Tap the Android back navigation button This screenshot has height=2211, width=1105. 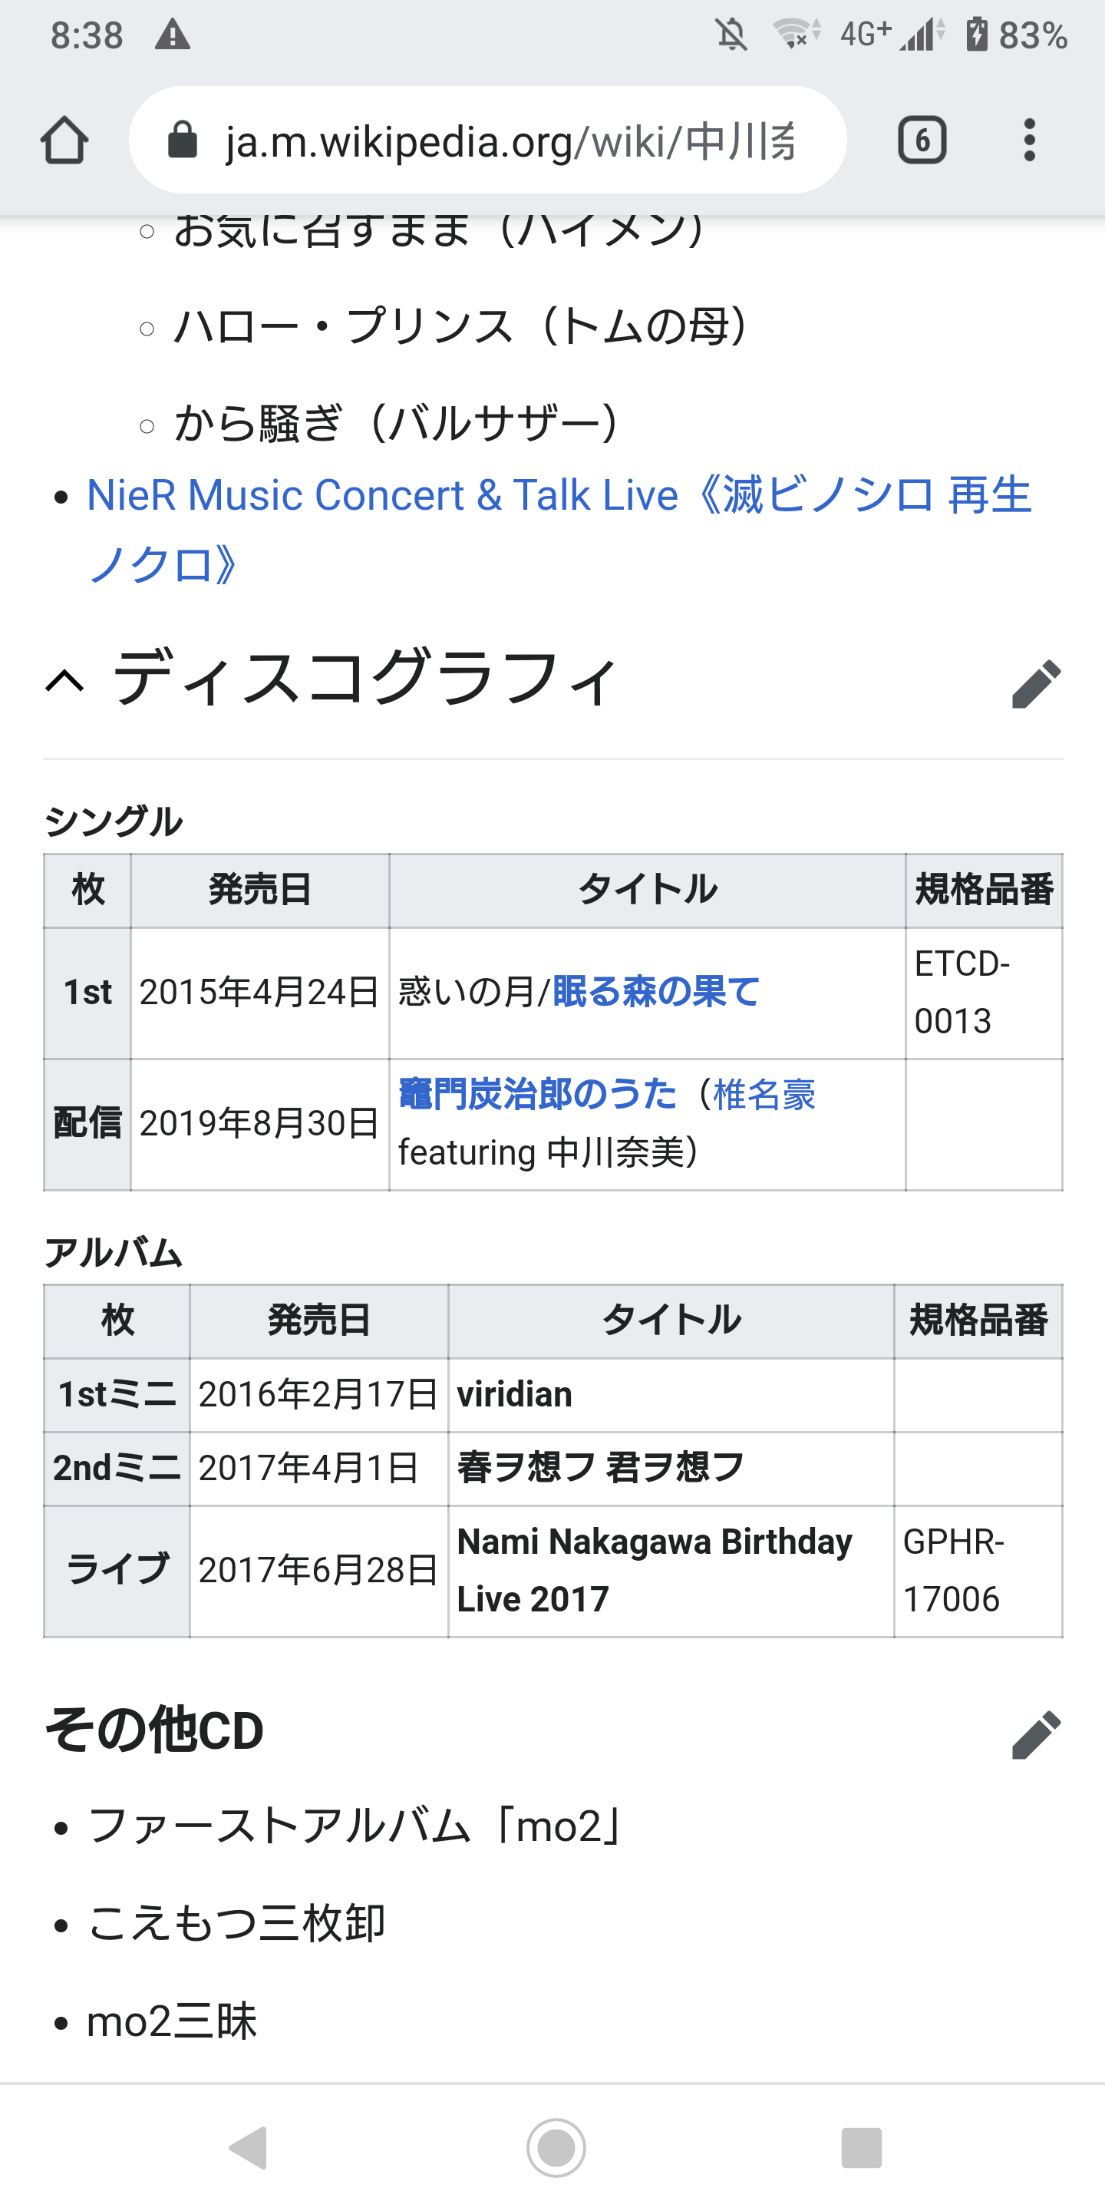[249, 2148]
